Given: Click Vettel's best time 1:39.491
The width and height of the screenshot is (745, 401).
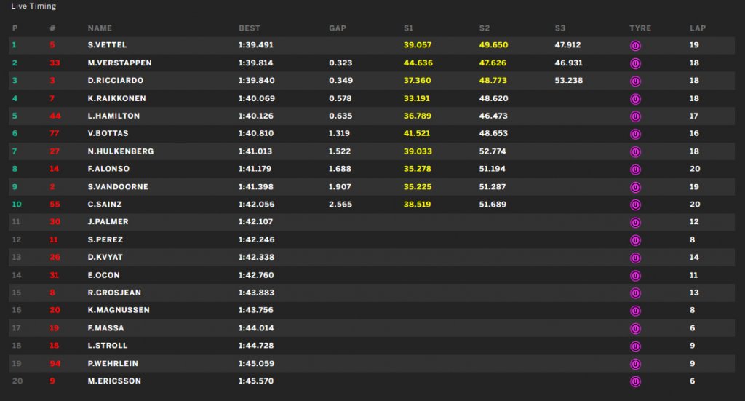Looking at the screenshot, I should point(255,44).
